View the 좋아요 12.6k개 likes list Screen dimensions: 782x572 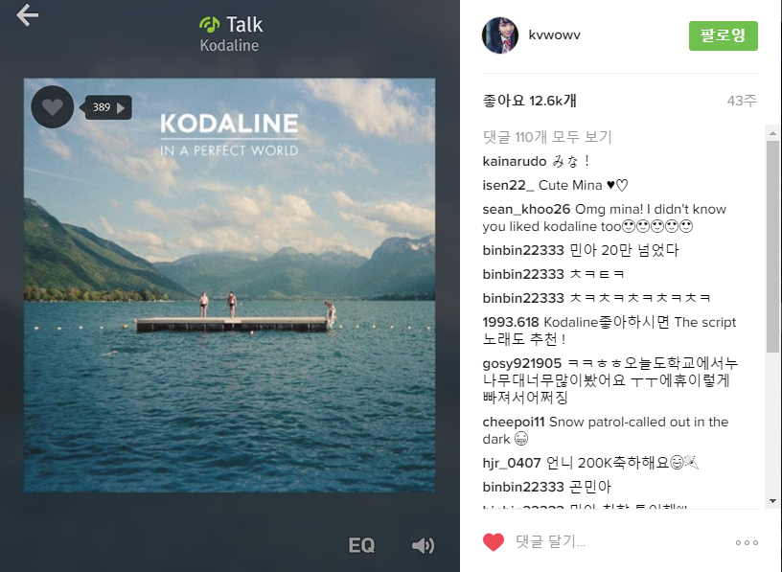[x=530, y=101]
